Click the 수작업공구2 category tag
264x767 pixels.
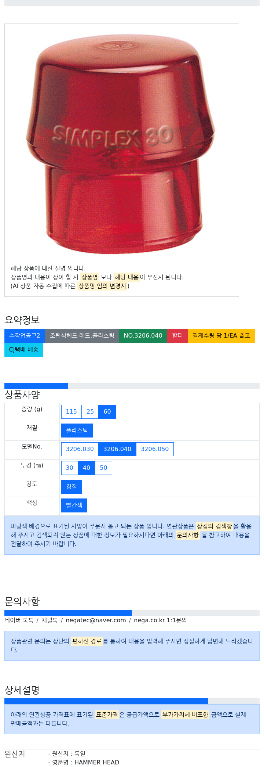click(x=25, y=335)
